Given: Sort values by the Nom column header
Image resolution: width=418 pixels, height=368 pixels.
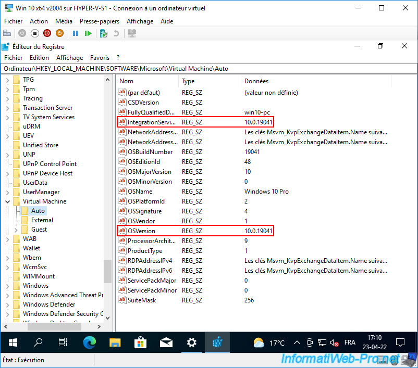Looking at the screenshot, I should click(x=147, y=81).
